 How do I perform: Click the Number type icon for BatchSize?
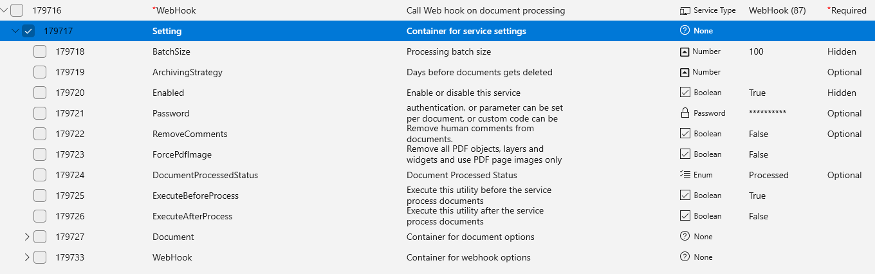pos(685,51)
